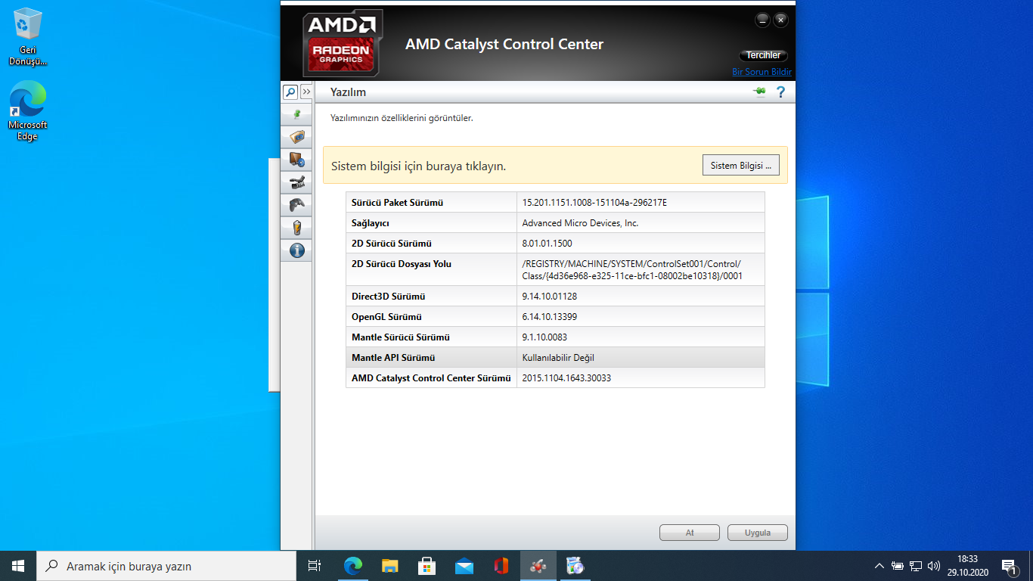Click the installer disc taskbar icon
The image size is (1033, 581).
pos(575,566)
